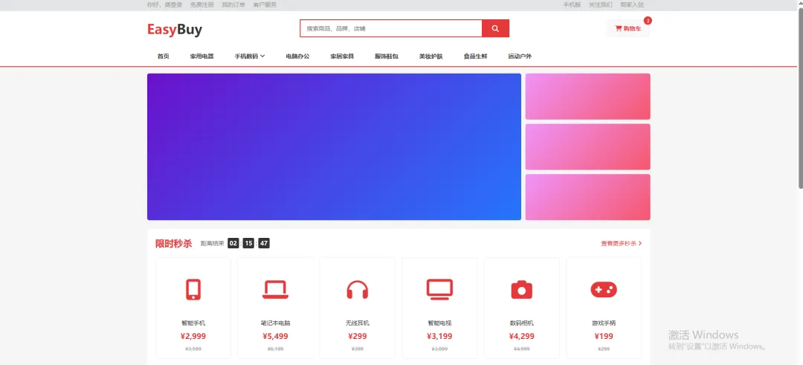Screen dimensions: 803x365
Task: Click the magnifier search button
Action: (495, 29)
